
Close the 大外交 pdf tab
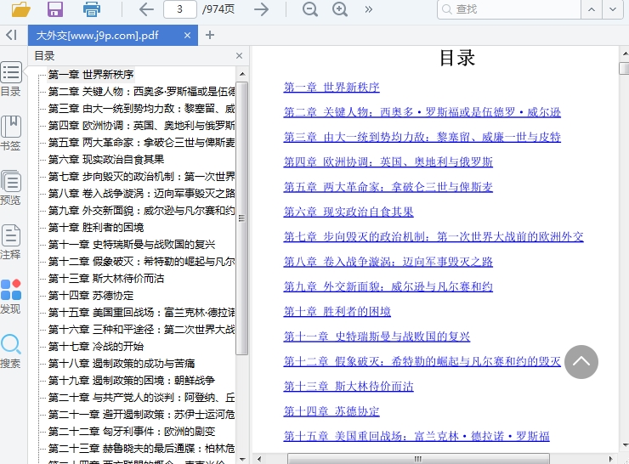tap(187, 36)
